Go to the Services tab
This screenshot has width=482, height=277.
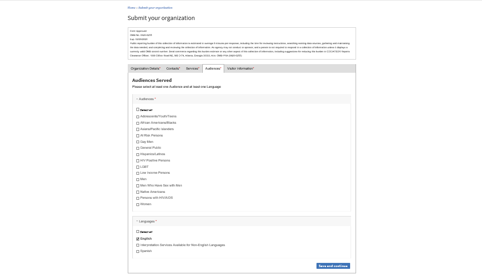tap(192, 69)
